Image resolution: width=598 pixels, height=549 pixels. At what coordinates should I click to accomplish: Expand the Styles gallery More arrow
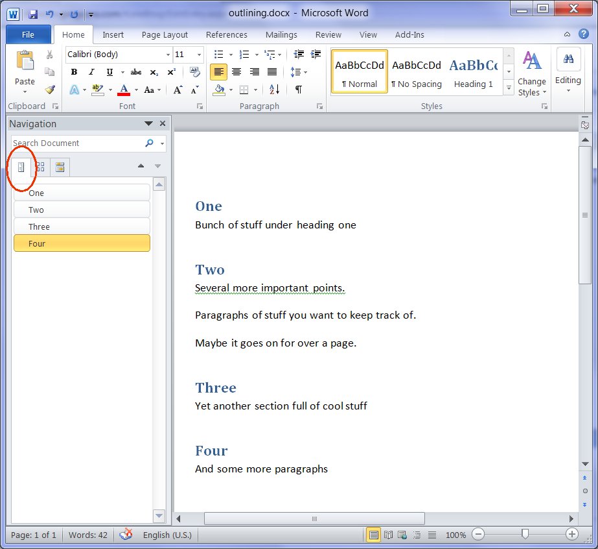tap(509, 88)
